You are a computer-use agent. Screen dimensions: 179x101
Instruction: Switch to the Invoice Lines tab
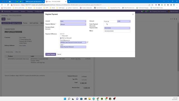point(9,52)
